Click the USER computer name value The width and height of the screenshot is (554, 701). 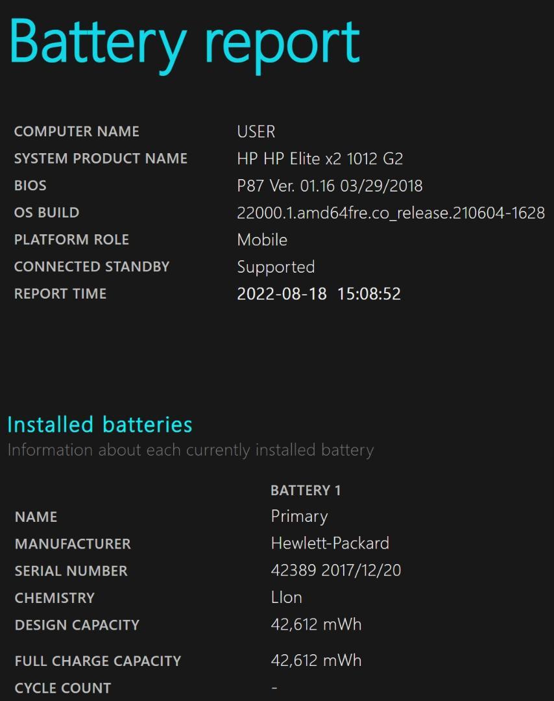pos(256,131)
